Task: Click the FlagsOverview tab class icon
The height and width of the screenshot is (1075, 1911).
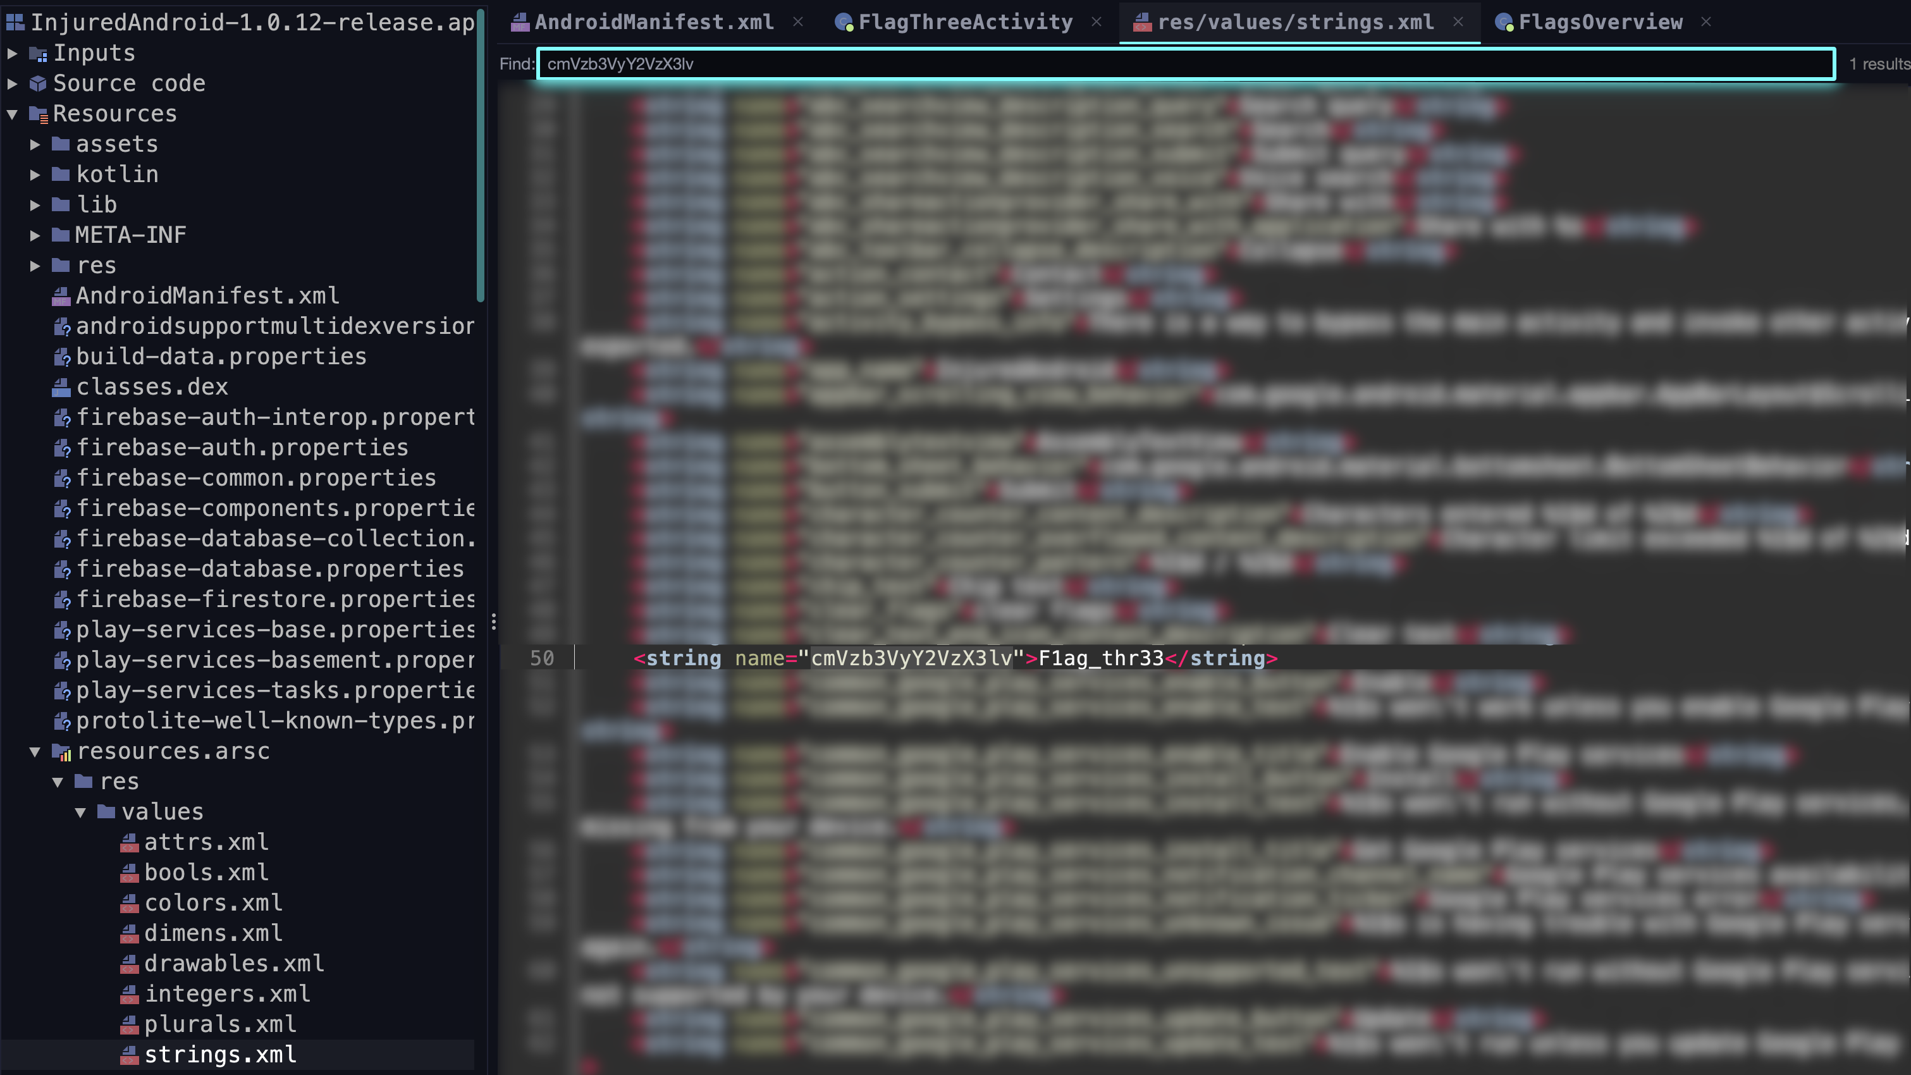Action: click(x=1504, y=22)
